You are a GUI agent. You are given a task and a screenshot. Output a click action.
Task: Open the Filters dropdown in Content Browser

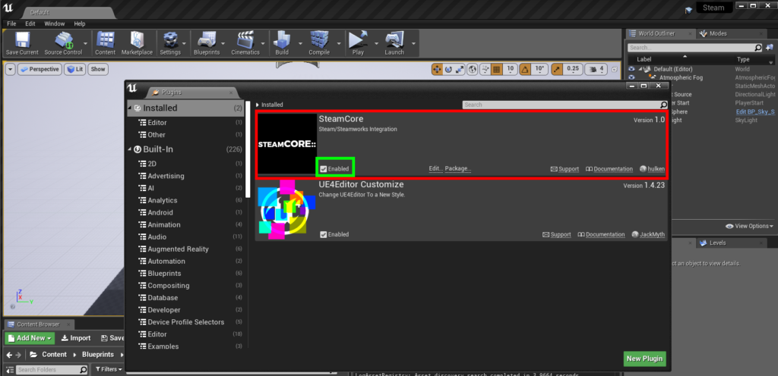coord(108,370)
